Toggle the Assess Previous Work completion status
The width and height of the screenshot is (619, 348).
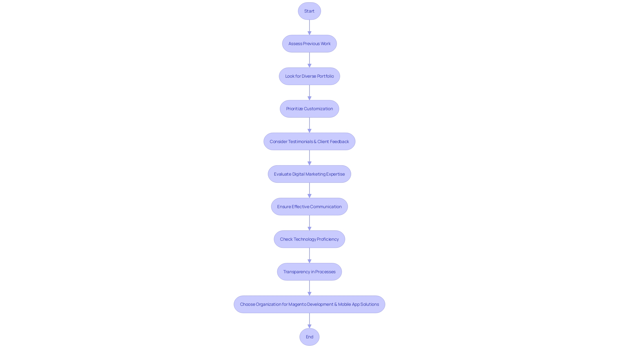[x=309, y=43]
